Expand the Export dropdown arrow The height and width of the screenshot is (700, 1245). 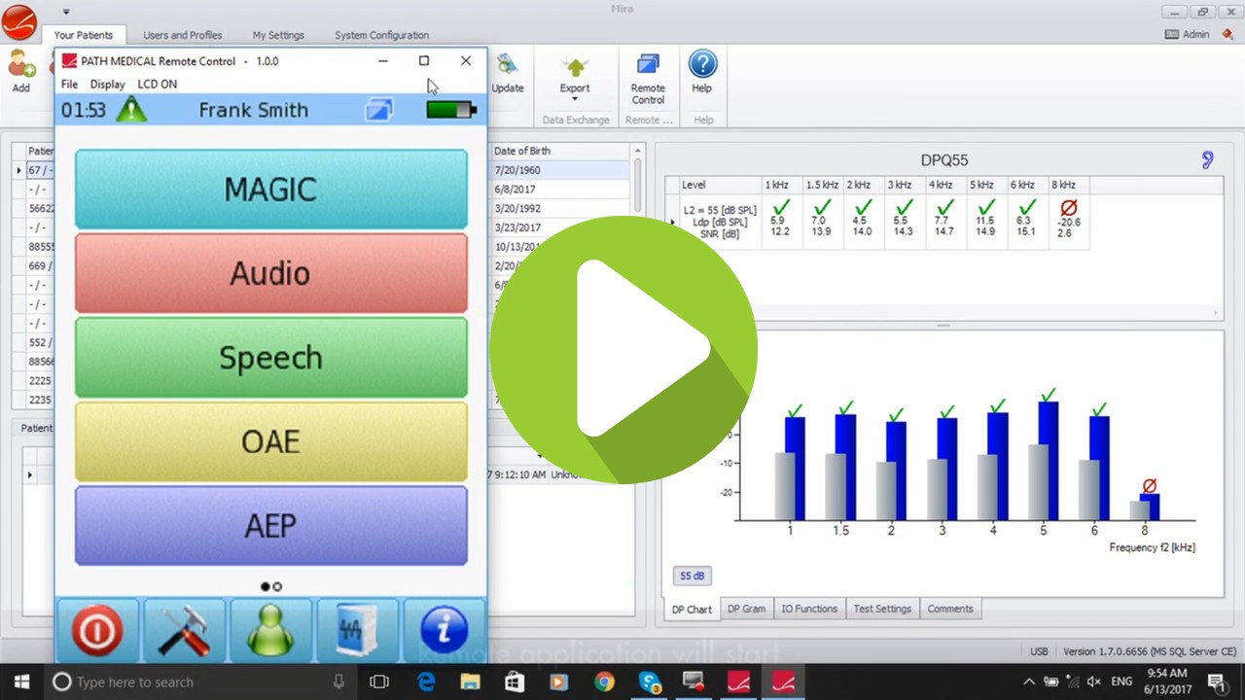(x=575, y=99)
